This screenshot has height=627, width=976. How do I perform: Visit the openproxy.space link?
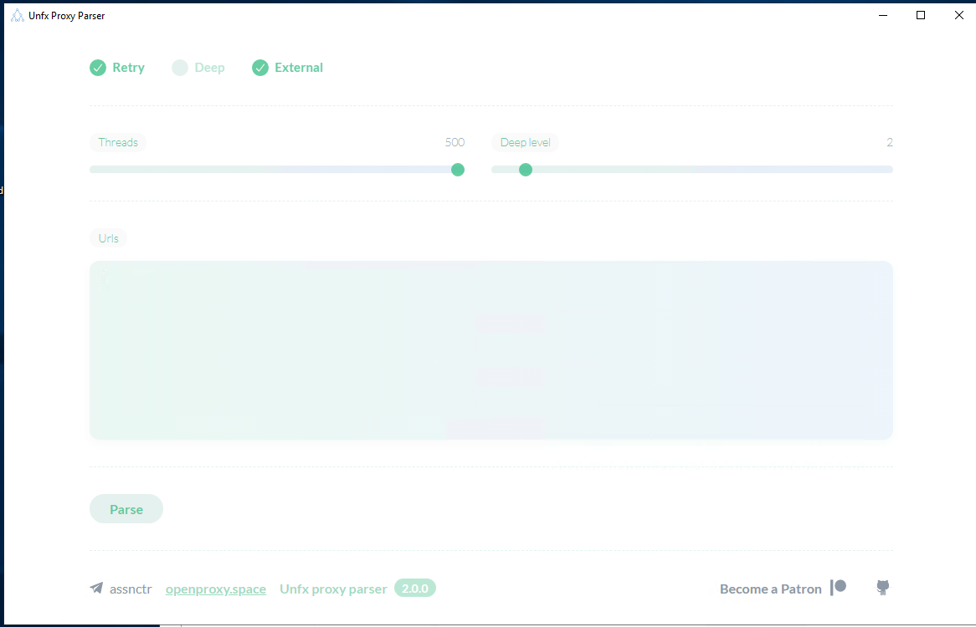tap(216, 589)
